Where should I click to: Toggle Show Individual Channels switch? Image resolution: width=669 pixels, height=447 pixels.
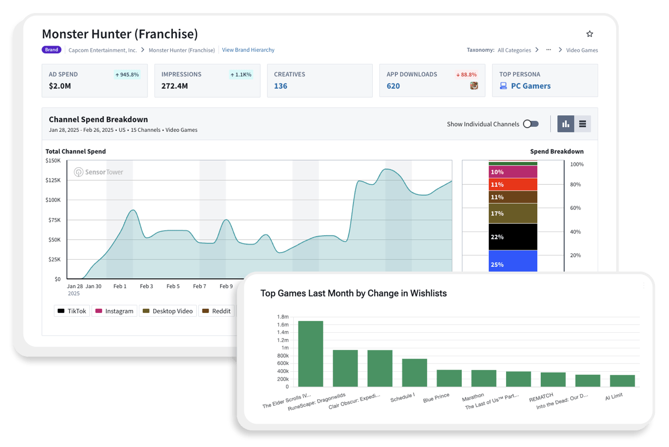click(530, 124)
